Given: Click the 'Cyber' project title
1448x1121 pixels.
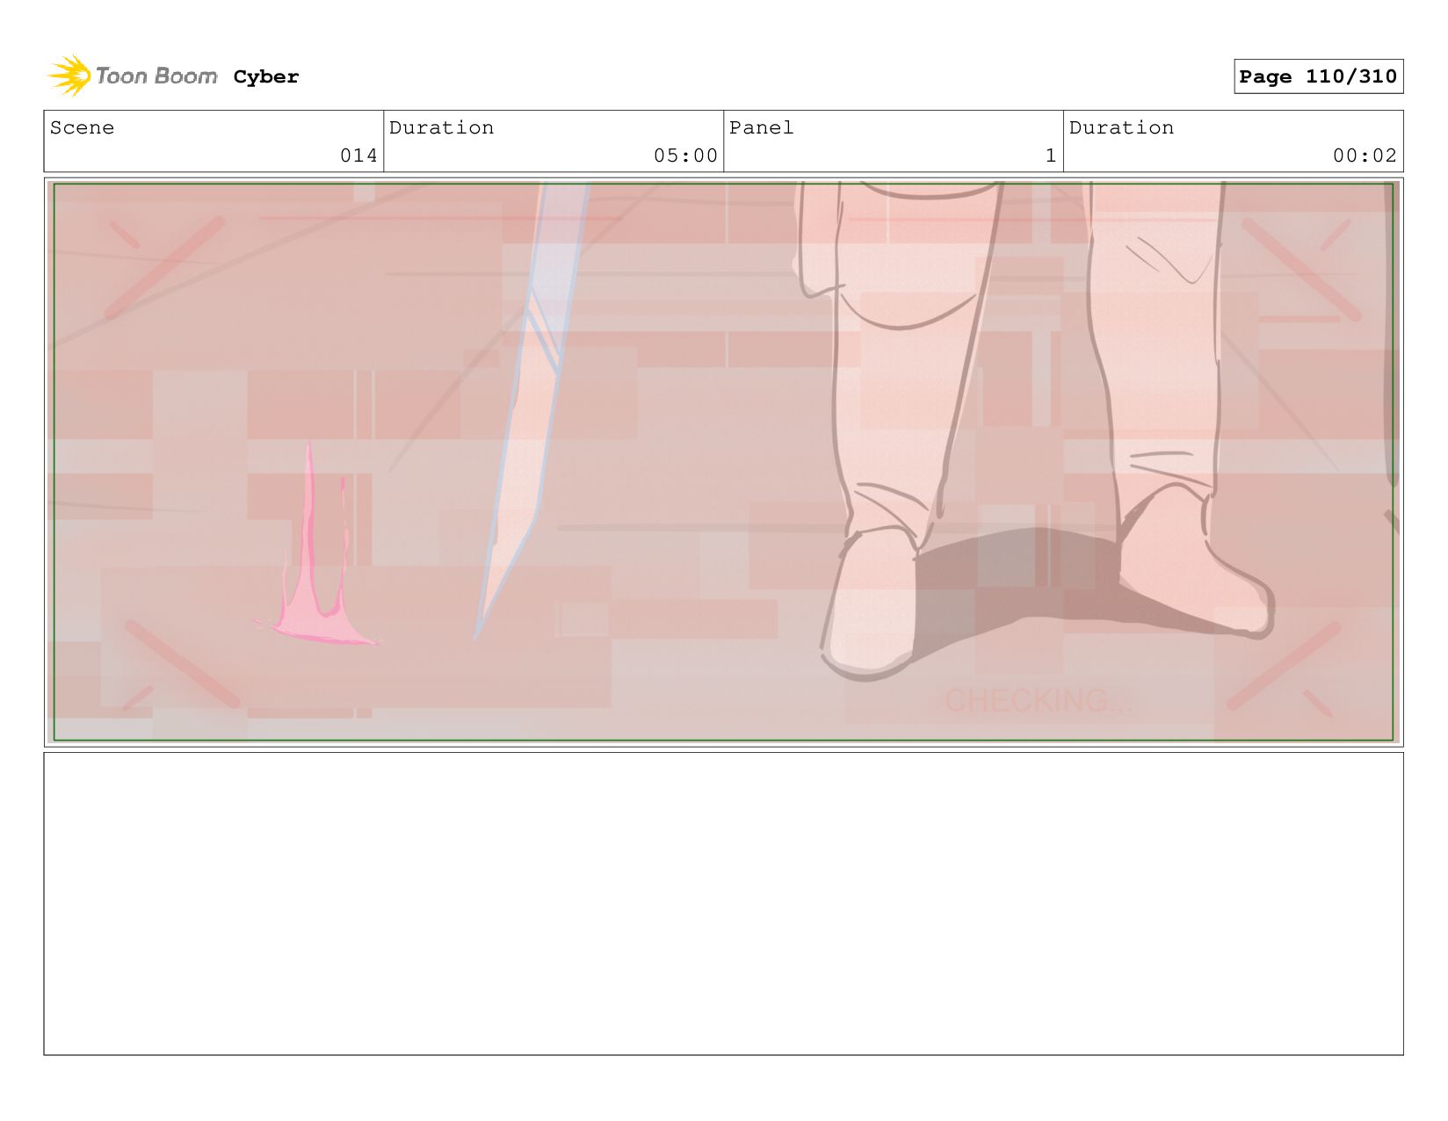Looking at the screenshot, I should coord(266,76).
